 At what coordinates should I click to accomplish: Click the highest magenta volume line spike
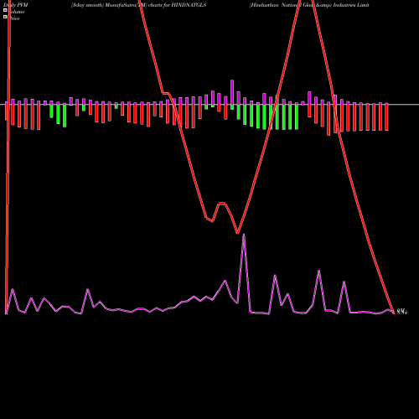coord(244,235)
